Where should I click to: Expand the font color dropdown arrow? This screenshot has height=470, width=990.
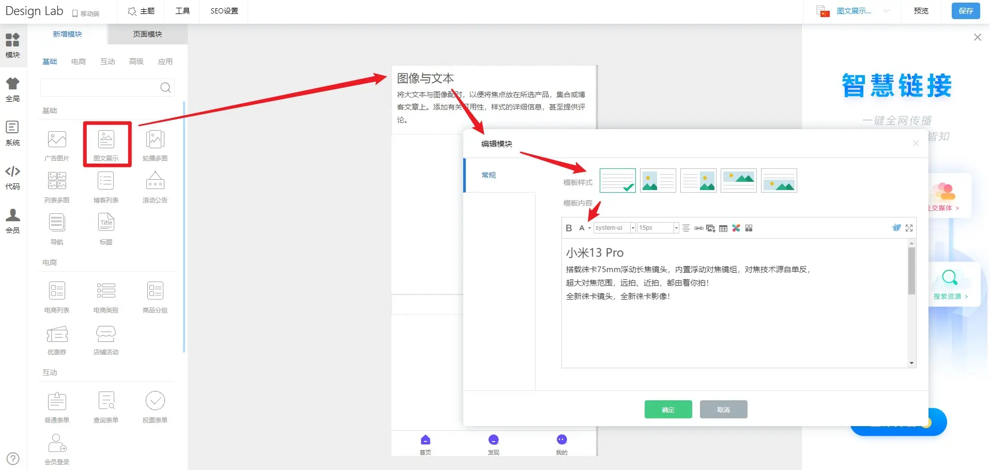click(589, 228)
